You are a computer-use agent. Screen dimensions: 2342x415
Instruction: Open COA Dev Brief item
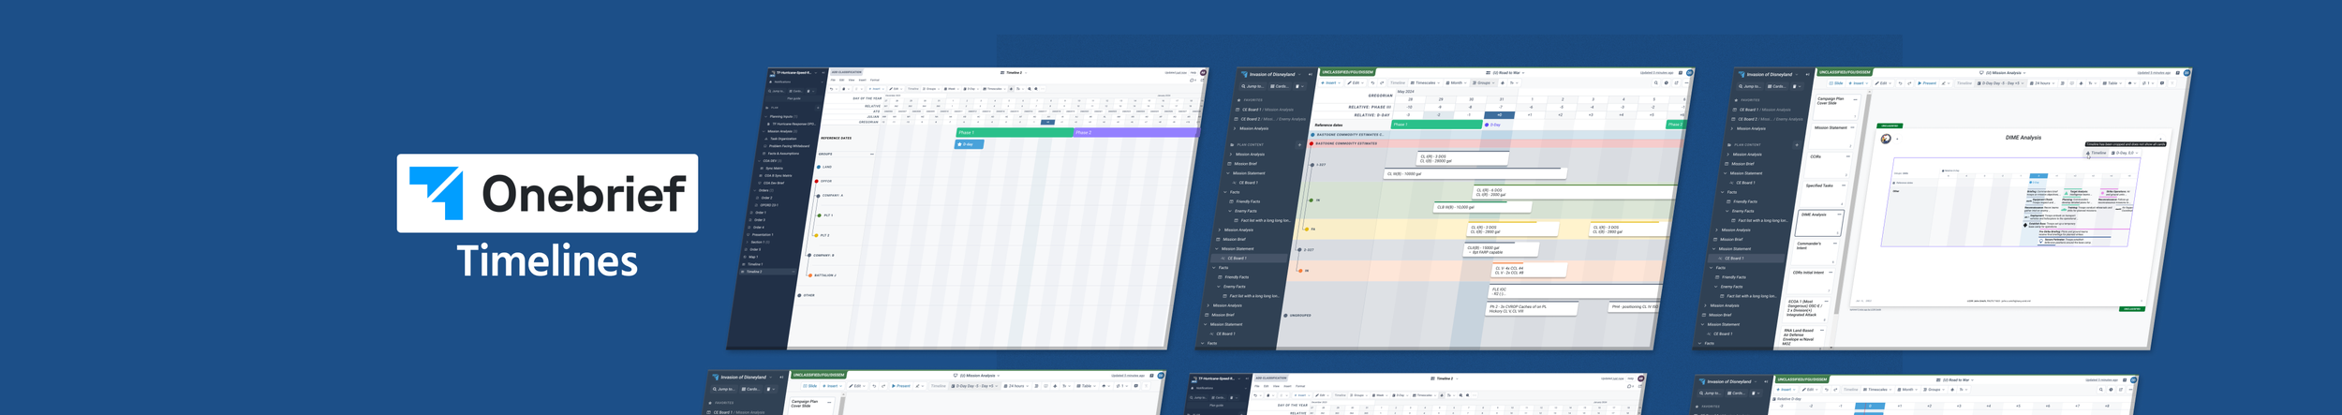tap(774, 183)
